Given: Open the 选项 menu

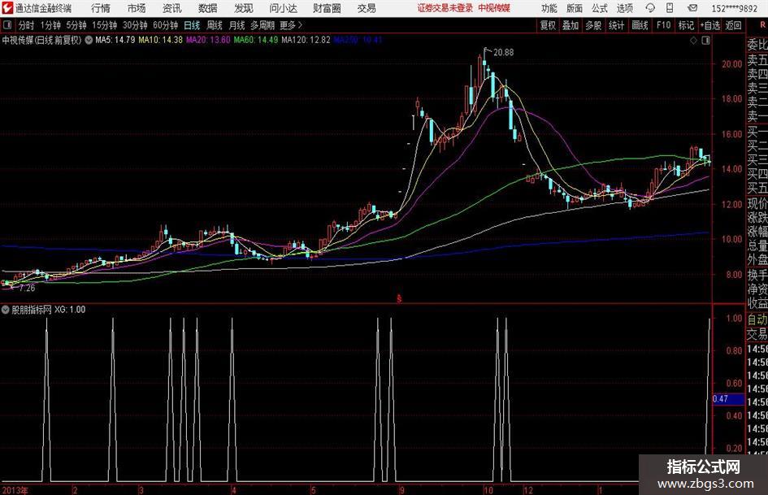Looking at the screenshot, I should [x=624, y=8].
